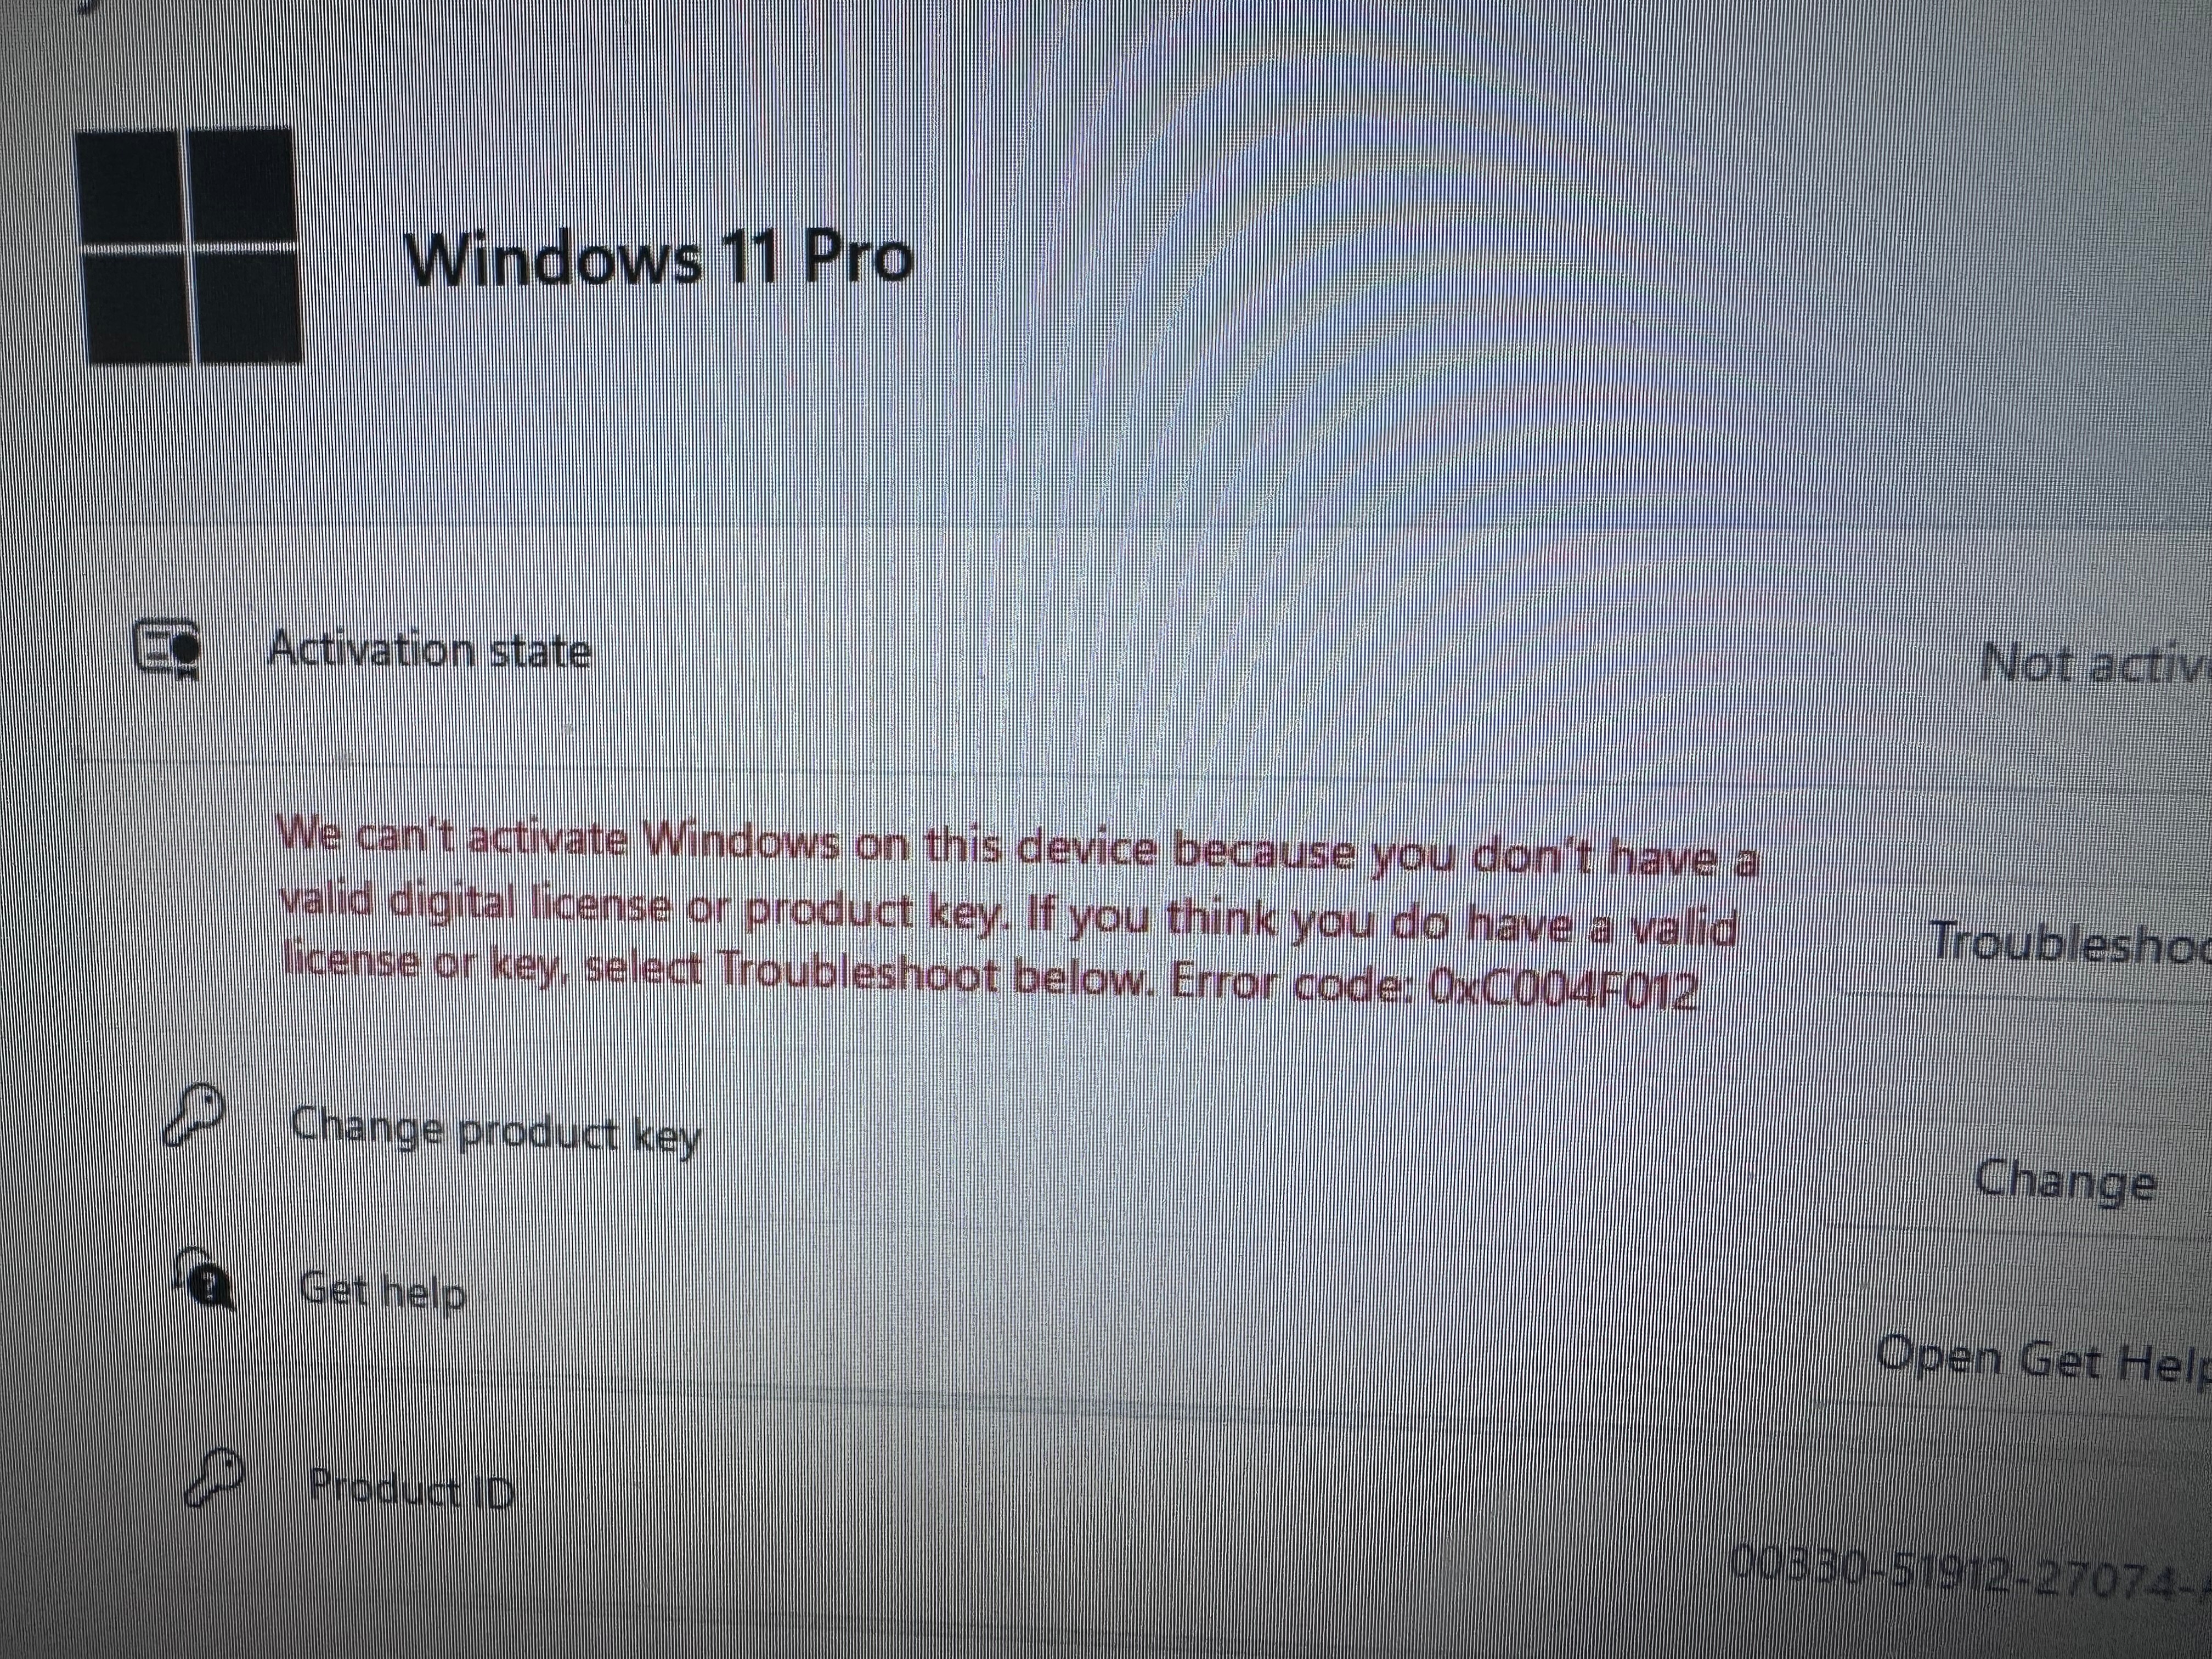
Task: Open the Troubleshoot activation button
Action: [x=2069, y=943]
